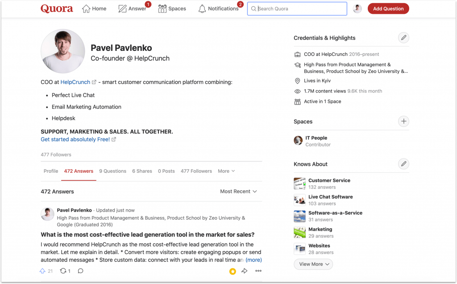Open the 477 Followers tab
The image size is (457, 284).
click(196, 171)
